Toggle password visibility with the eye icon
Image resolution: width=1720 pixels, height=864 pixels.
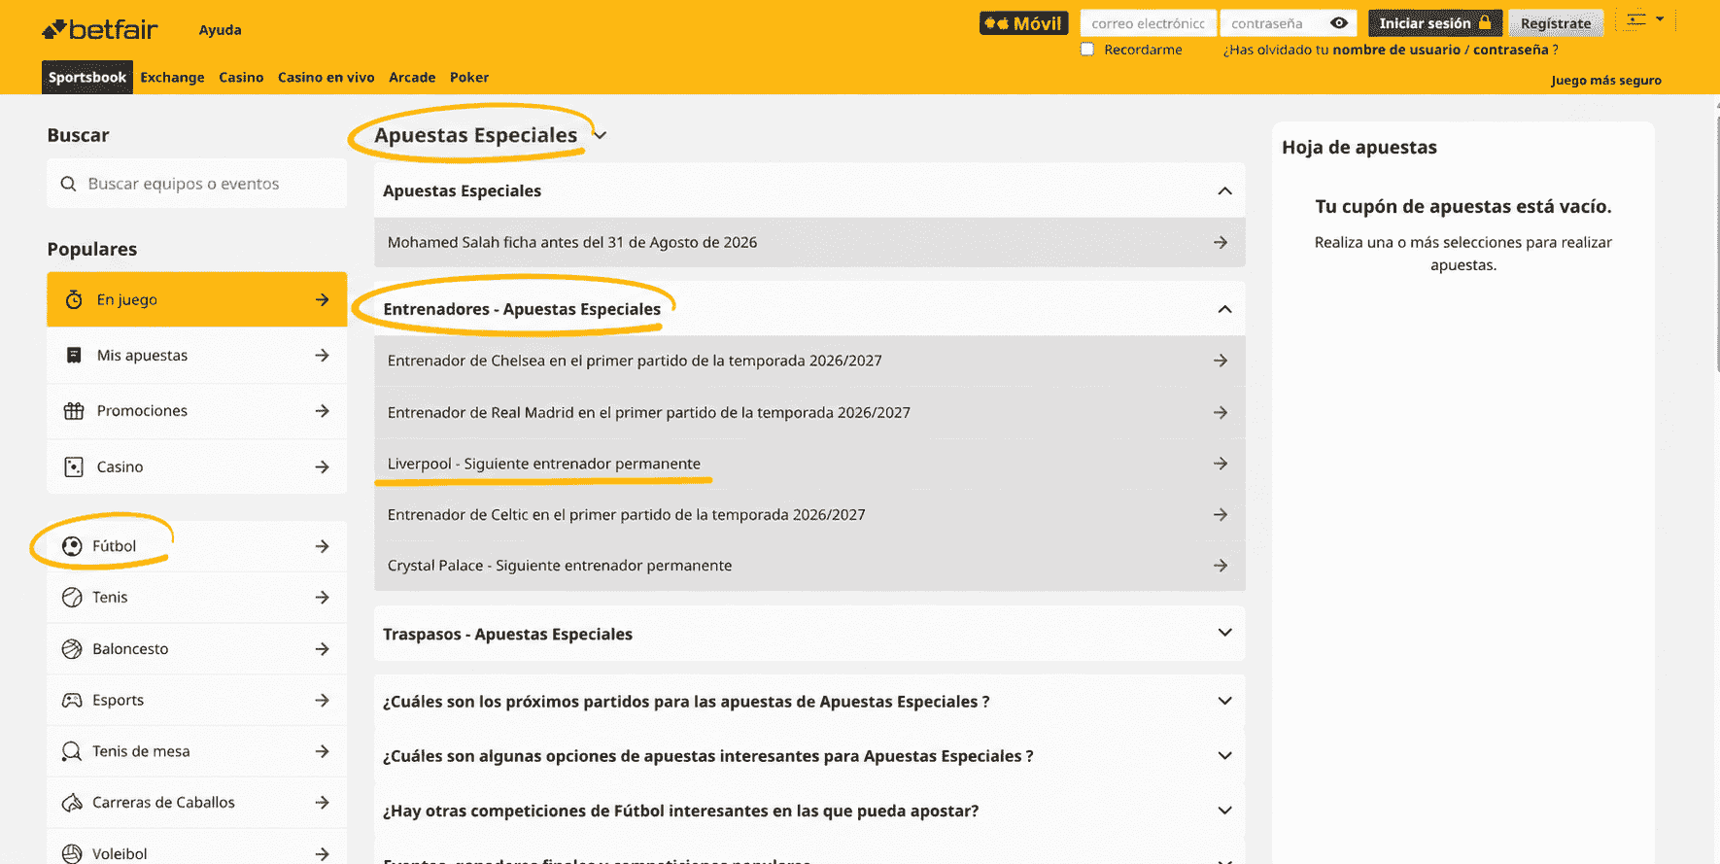(1339, 23)
